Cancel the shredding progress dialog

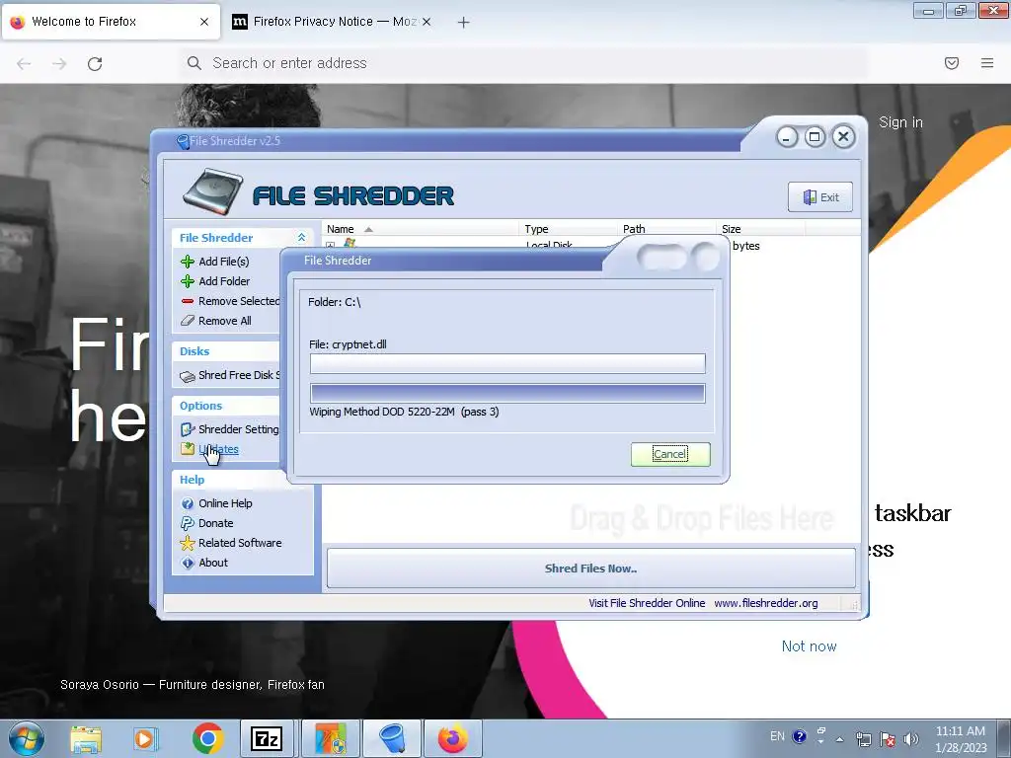(x=670, y=454)
